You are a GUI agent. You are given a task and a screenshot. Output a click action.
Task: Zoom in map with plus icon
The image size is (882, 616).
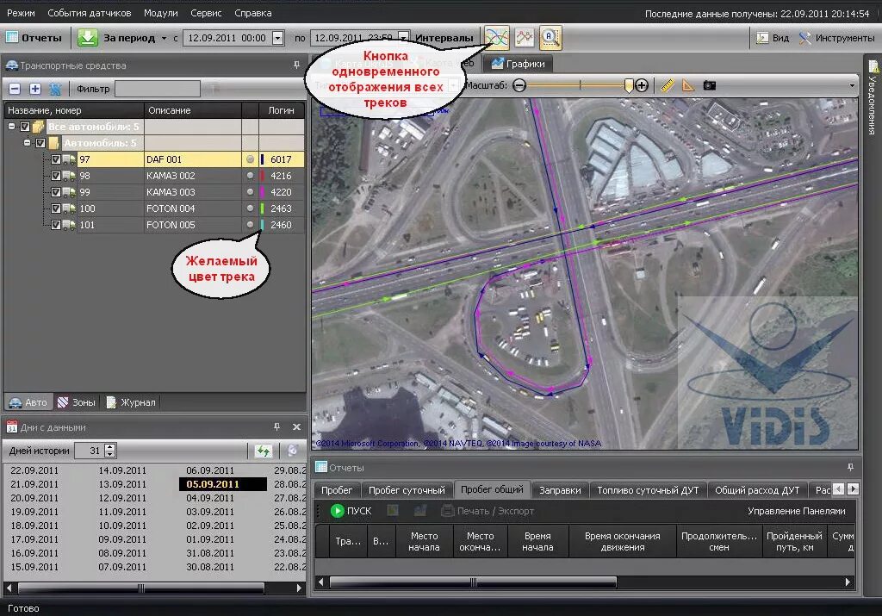642,85
